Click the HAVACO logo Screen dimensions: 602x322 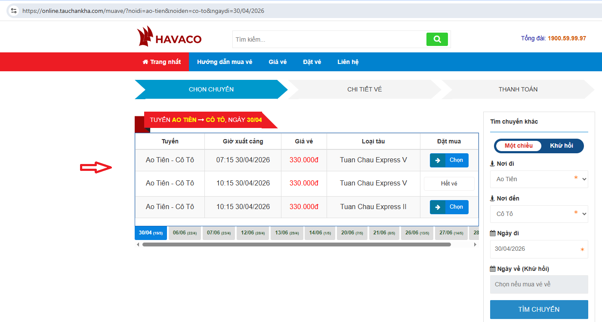point(169,37)
